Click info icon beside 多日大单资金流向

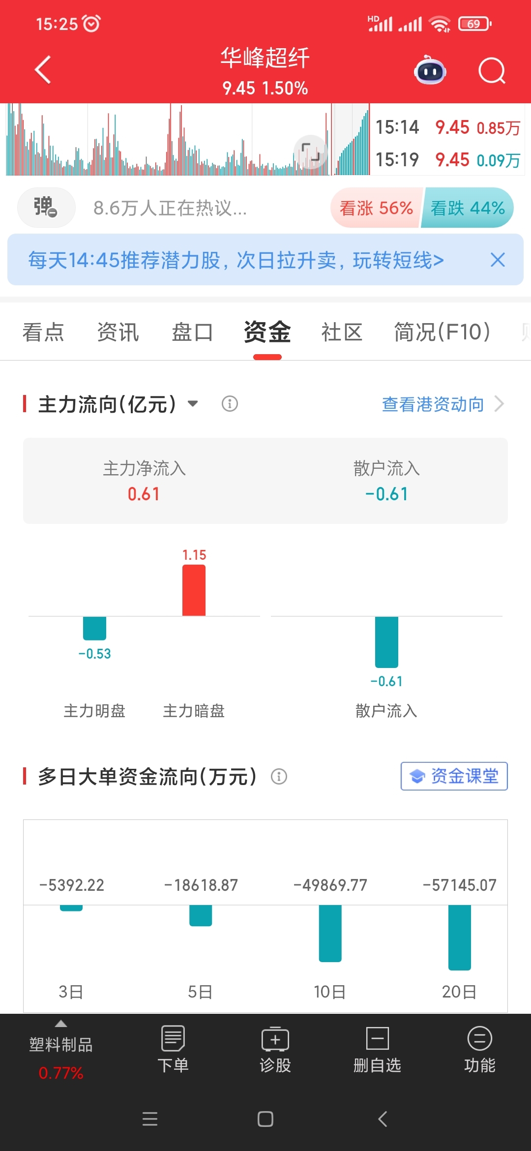tap(279, 777)
